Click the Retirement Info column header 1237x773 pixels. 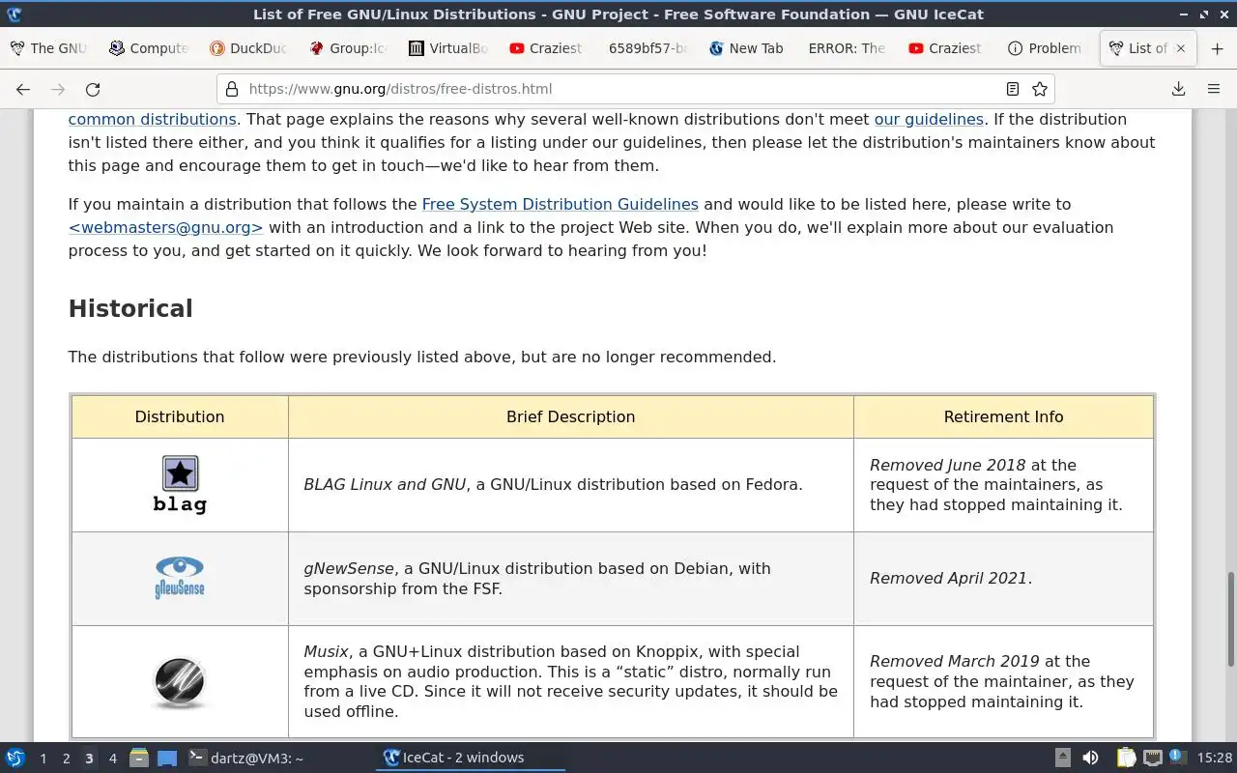click(1003, 416)
